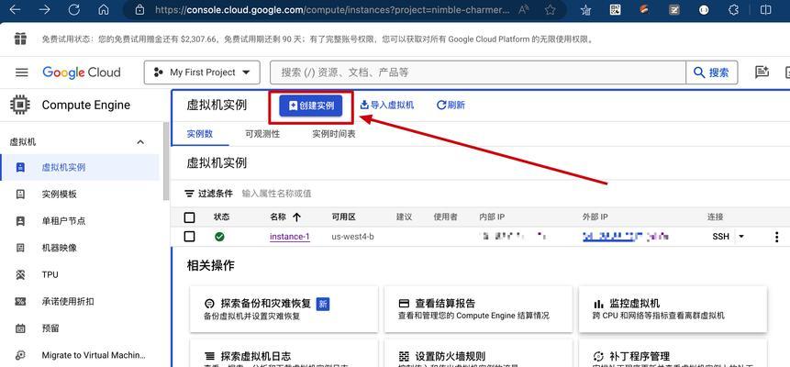View site info via the lock icon
Viewport: 790px width, 367px height.
click(139, 9)
